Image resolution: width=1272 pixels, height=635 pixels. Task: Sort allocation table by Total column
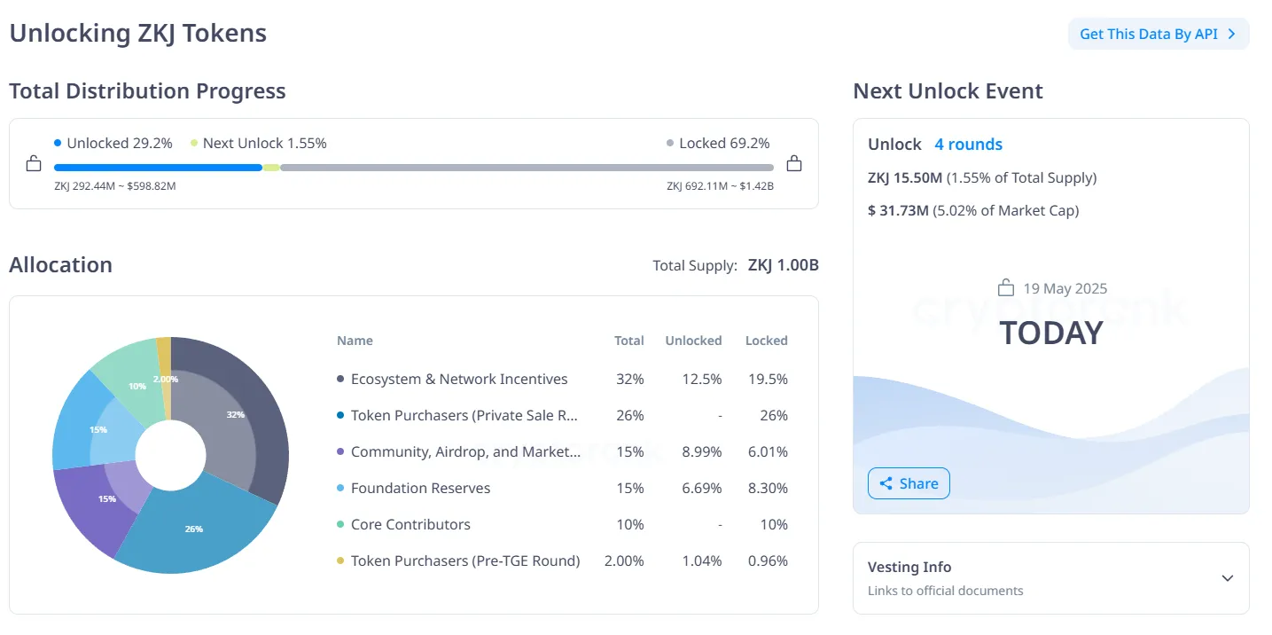pyautogui.click(x=629, y=341)
